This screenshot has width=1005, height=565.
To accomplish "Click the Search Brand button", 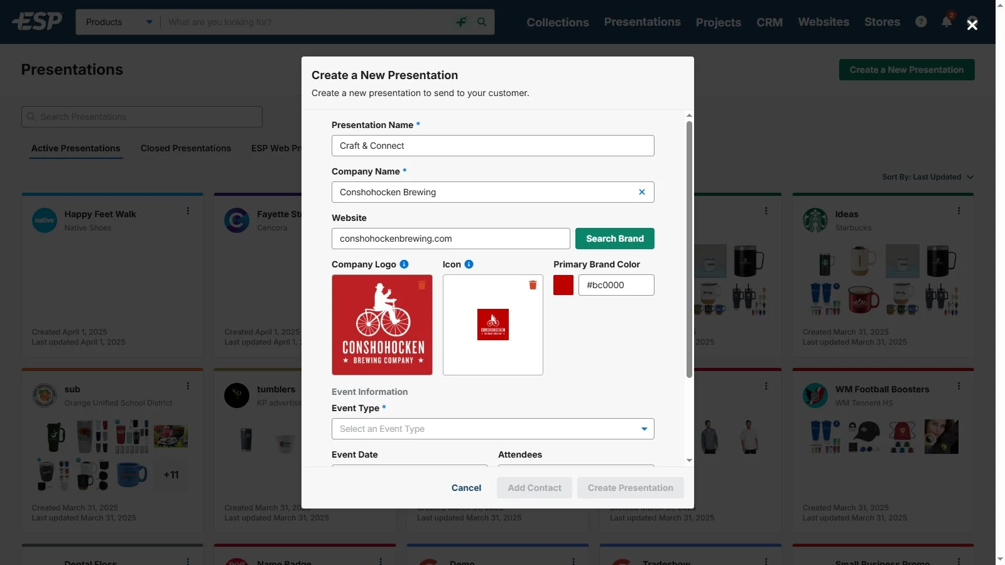I will [615, 239].
